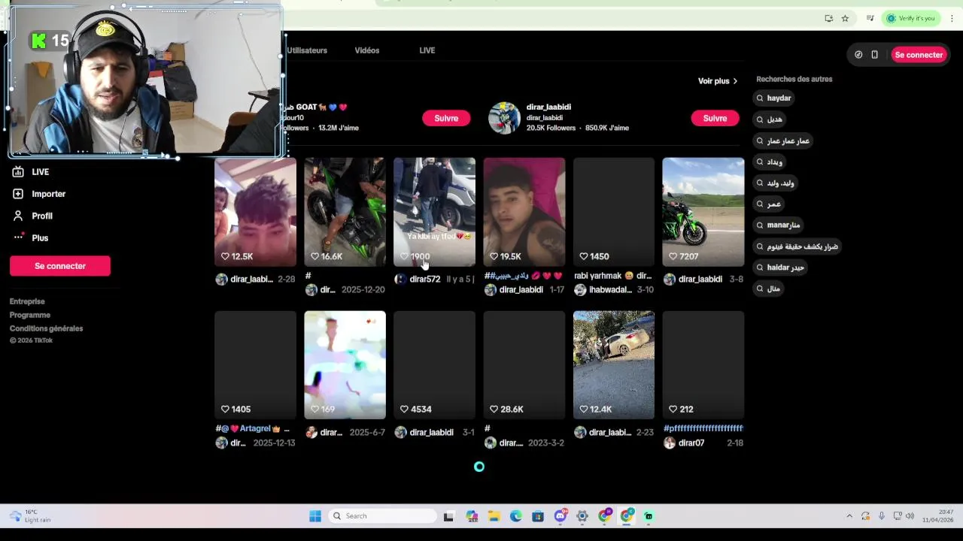
Task: Click the taskbar Search field
Action: pos(383,516)
